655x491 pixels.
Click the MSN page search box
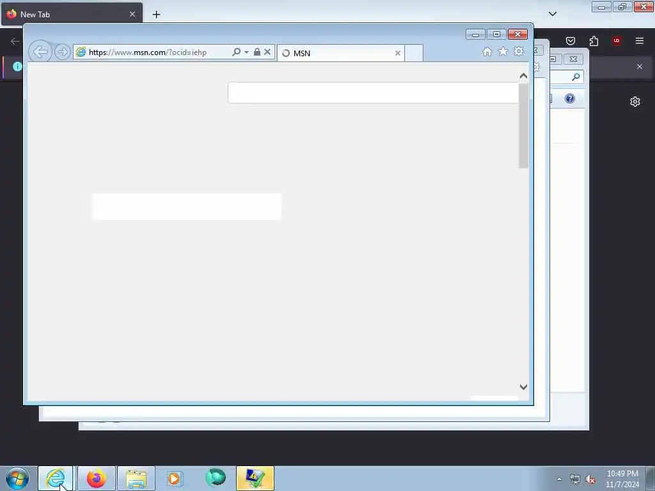click(374, 93)
